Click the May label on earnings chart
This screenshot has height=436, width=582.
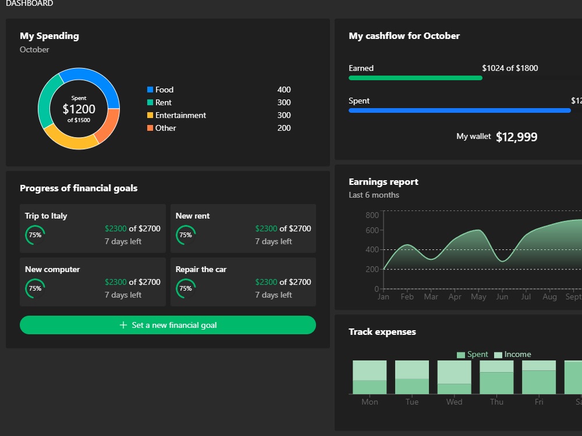(x=478, y=296)
